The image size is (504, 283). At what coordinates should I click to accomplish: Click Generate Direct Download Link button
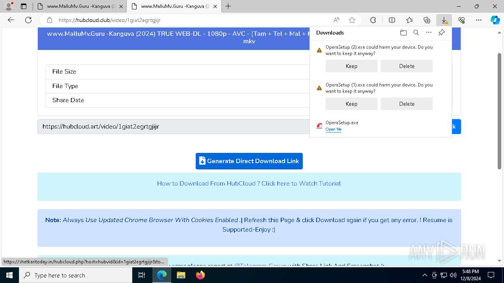coord(249,161)
